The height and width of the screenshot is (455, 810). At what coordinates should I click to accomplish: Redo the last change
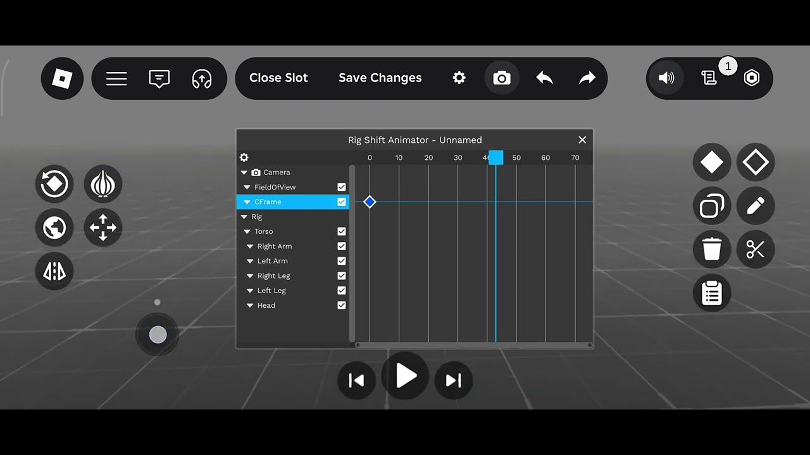tap(587, 78)
